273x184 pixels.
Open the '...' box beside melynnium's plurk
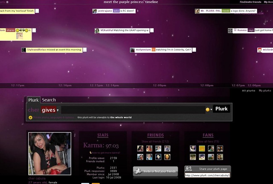(194, 50)
